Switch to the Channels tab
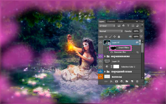166x104 pixels. [111, 21]
